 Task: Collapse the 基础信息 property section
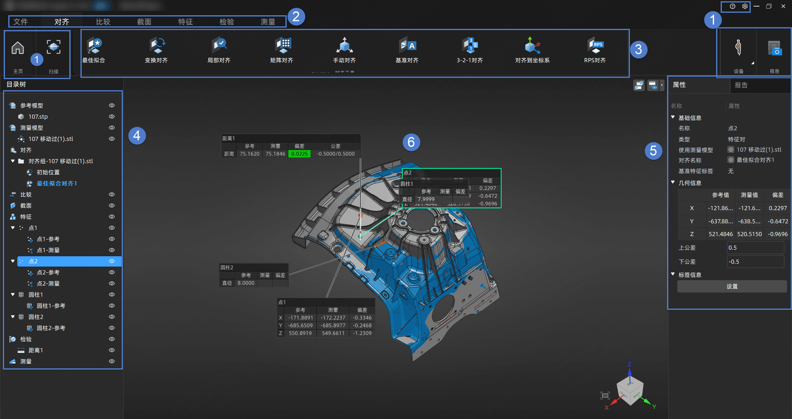click(673, 117)
